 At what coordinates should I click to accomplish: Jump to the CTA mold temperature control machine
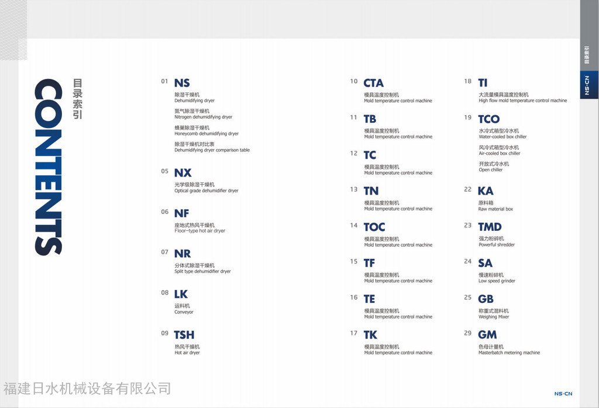(373, 84)
